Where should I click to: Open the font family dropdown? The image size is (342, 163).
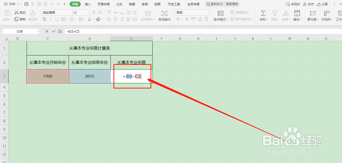[70, 12]
